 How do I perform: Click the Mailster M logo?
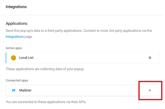[14, 90]
